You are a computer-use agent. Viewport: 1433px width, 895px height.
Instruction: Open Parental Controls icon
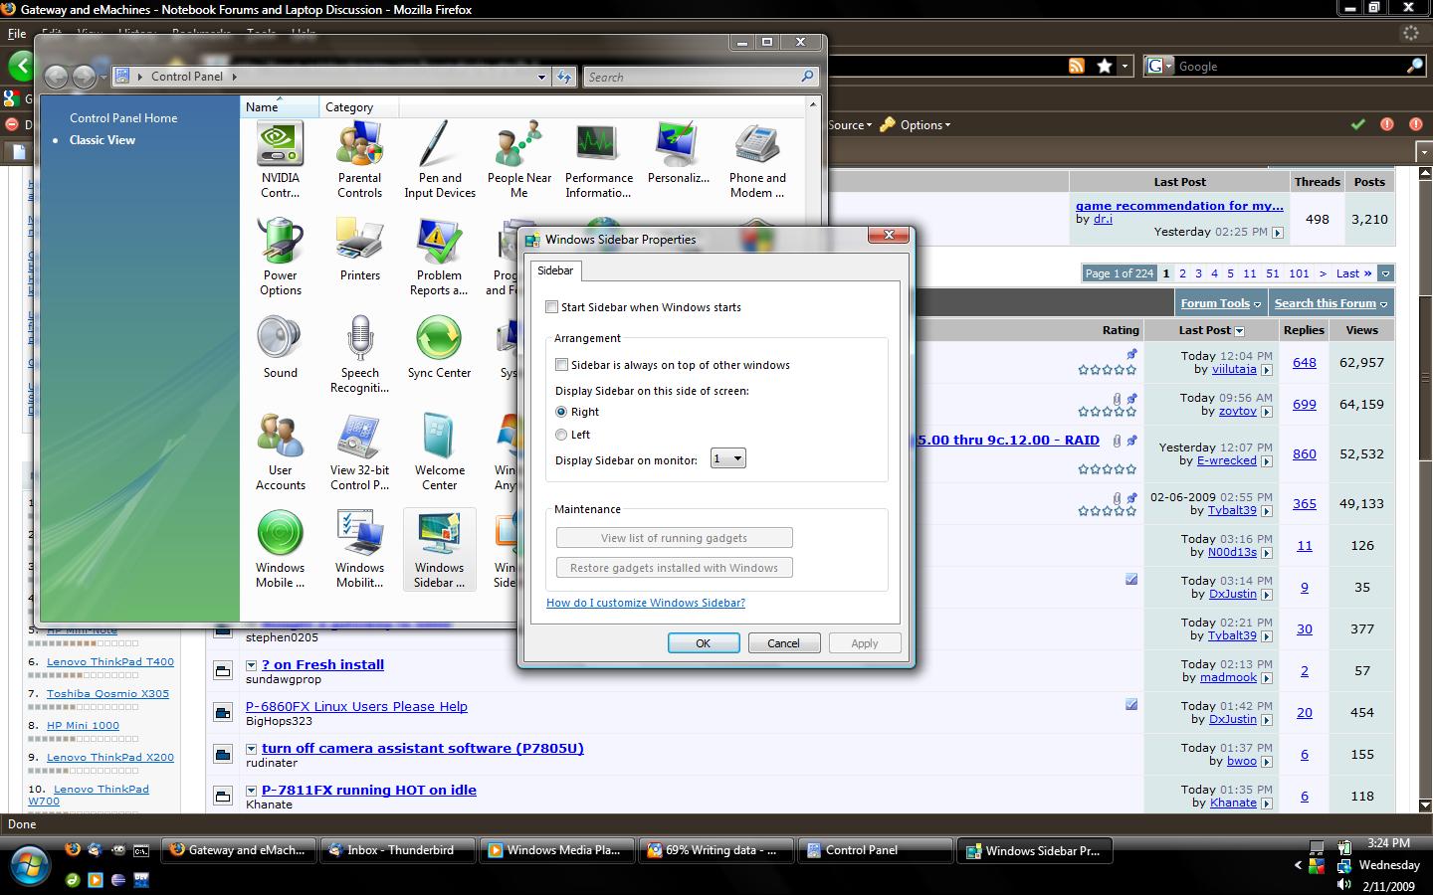359,160
